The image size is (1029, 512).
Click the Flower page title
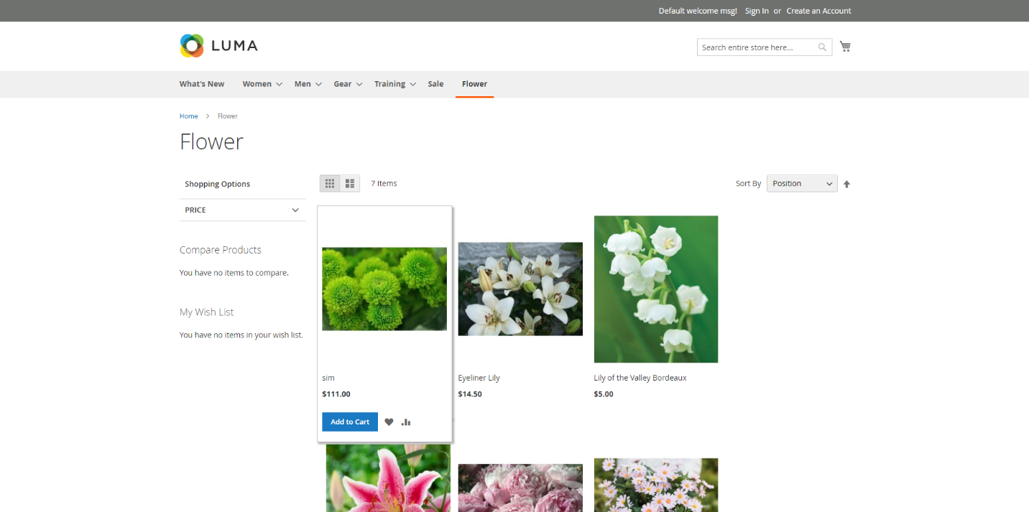click(211, 141)
